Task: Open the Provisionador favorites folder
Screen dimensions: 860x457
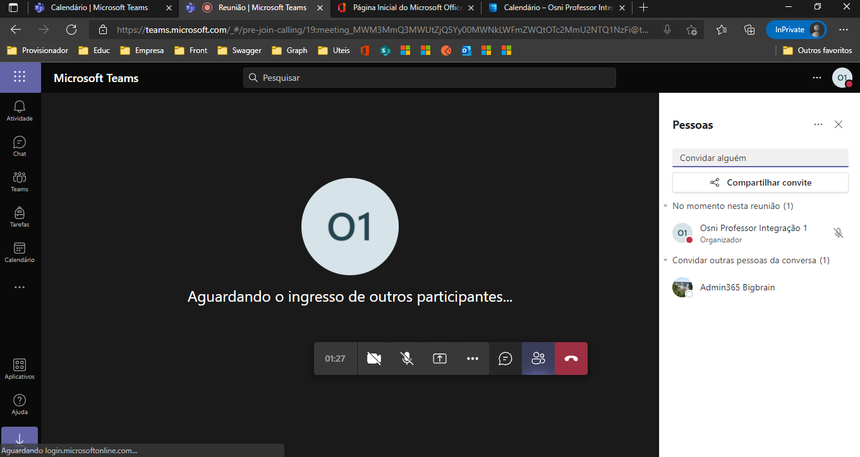Action: pyautogui.click(x=38, y=50)
